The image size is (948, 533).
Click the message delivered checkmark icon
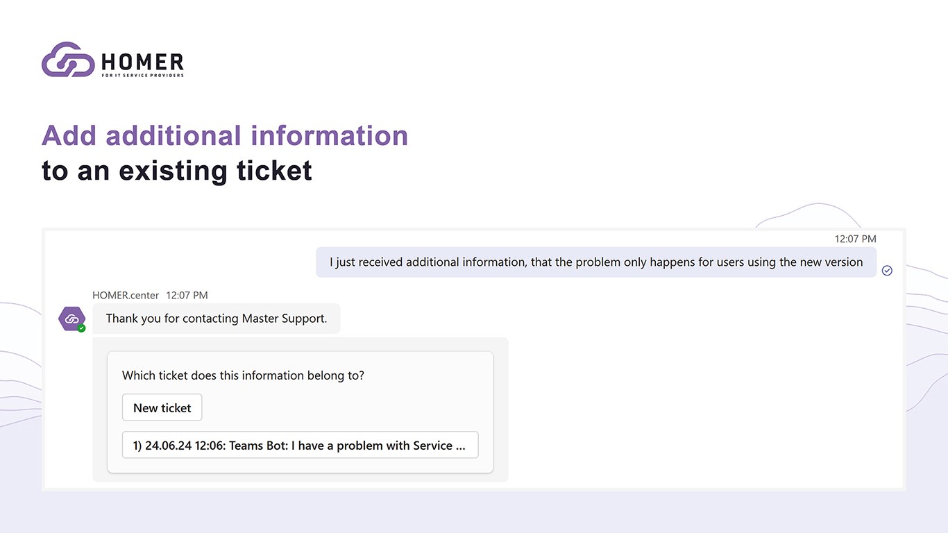[x=887, y=271]
